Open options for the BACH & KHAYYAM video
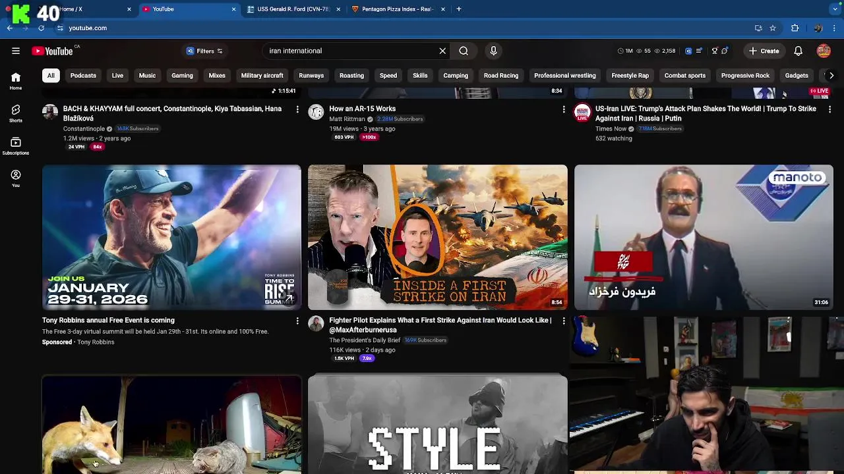 pos(297,109)
